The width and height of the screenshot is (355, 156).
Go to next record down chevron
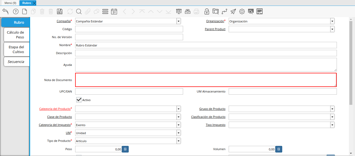pyautogui.click(x=160, y=11)
